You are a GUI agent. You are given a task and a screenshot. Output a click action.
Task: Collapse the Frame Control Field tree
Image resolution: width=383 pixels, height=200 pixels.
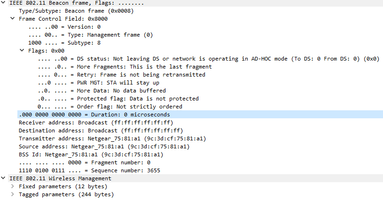click(13, 19)
